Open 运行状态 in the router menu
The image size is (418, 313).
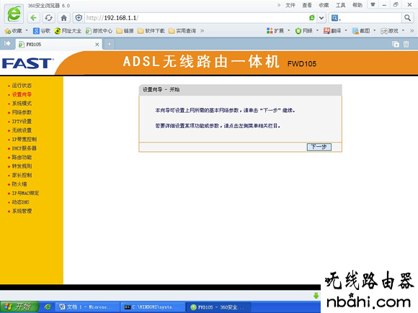(22, 86)
